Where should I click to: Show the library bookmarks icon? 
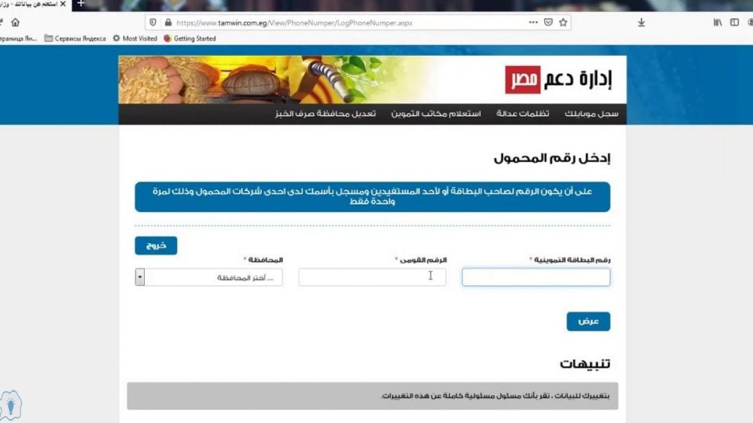[x=718, y=22]
